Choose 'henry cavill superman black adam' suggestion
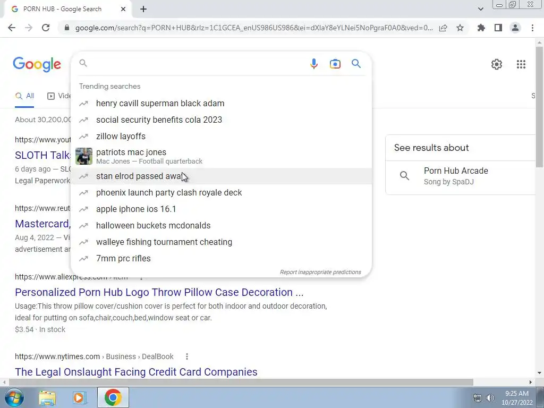The image size is (544, 408). pos(221,104)
